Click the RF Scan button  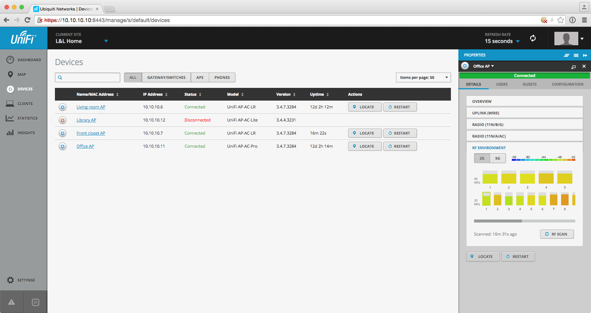557,234
